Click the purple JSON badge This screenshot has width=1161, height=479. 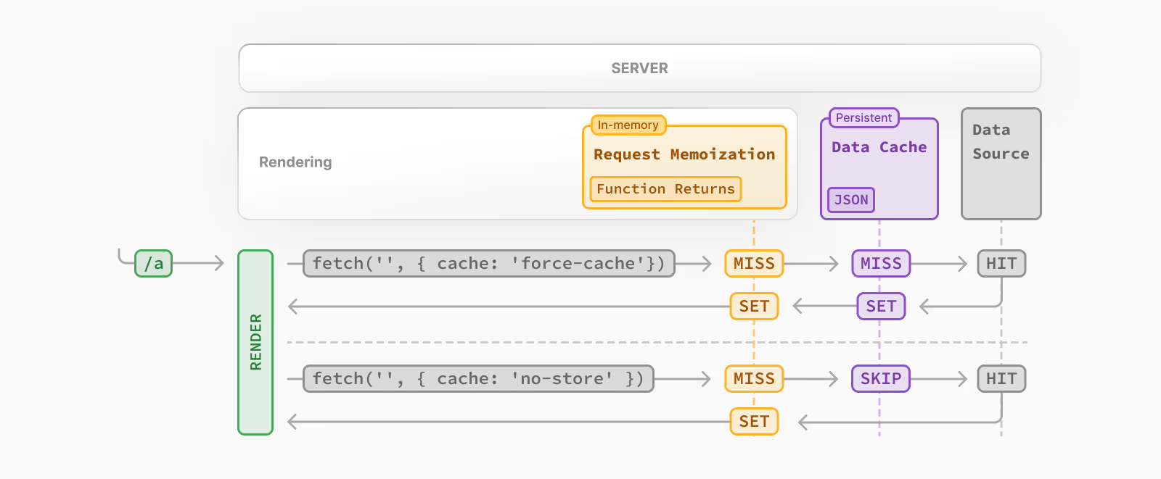(851, 200)
